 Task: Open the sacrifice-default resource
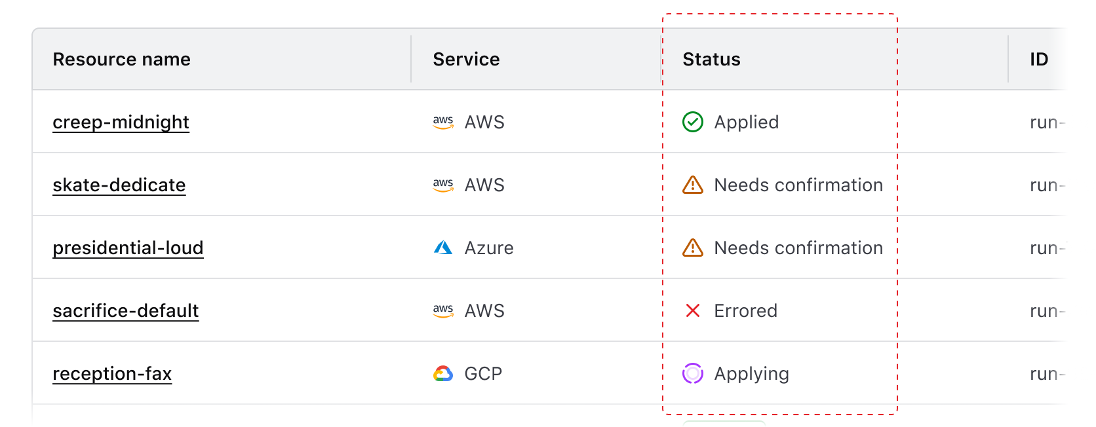pyautogui.click(x=126, y=310)
